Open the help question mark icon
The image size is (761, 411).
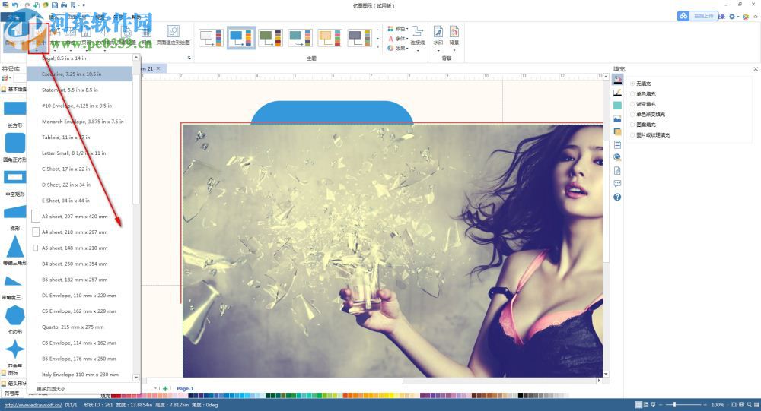(617, 197)
